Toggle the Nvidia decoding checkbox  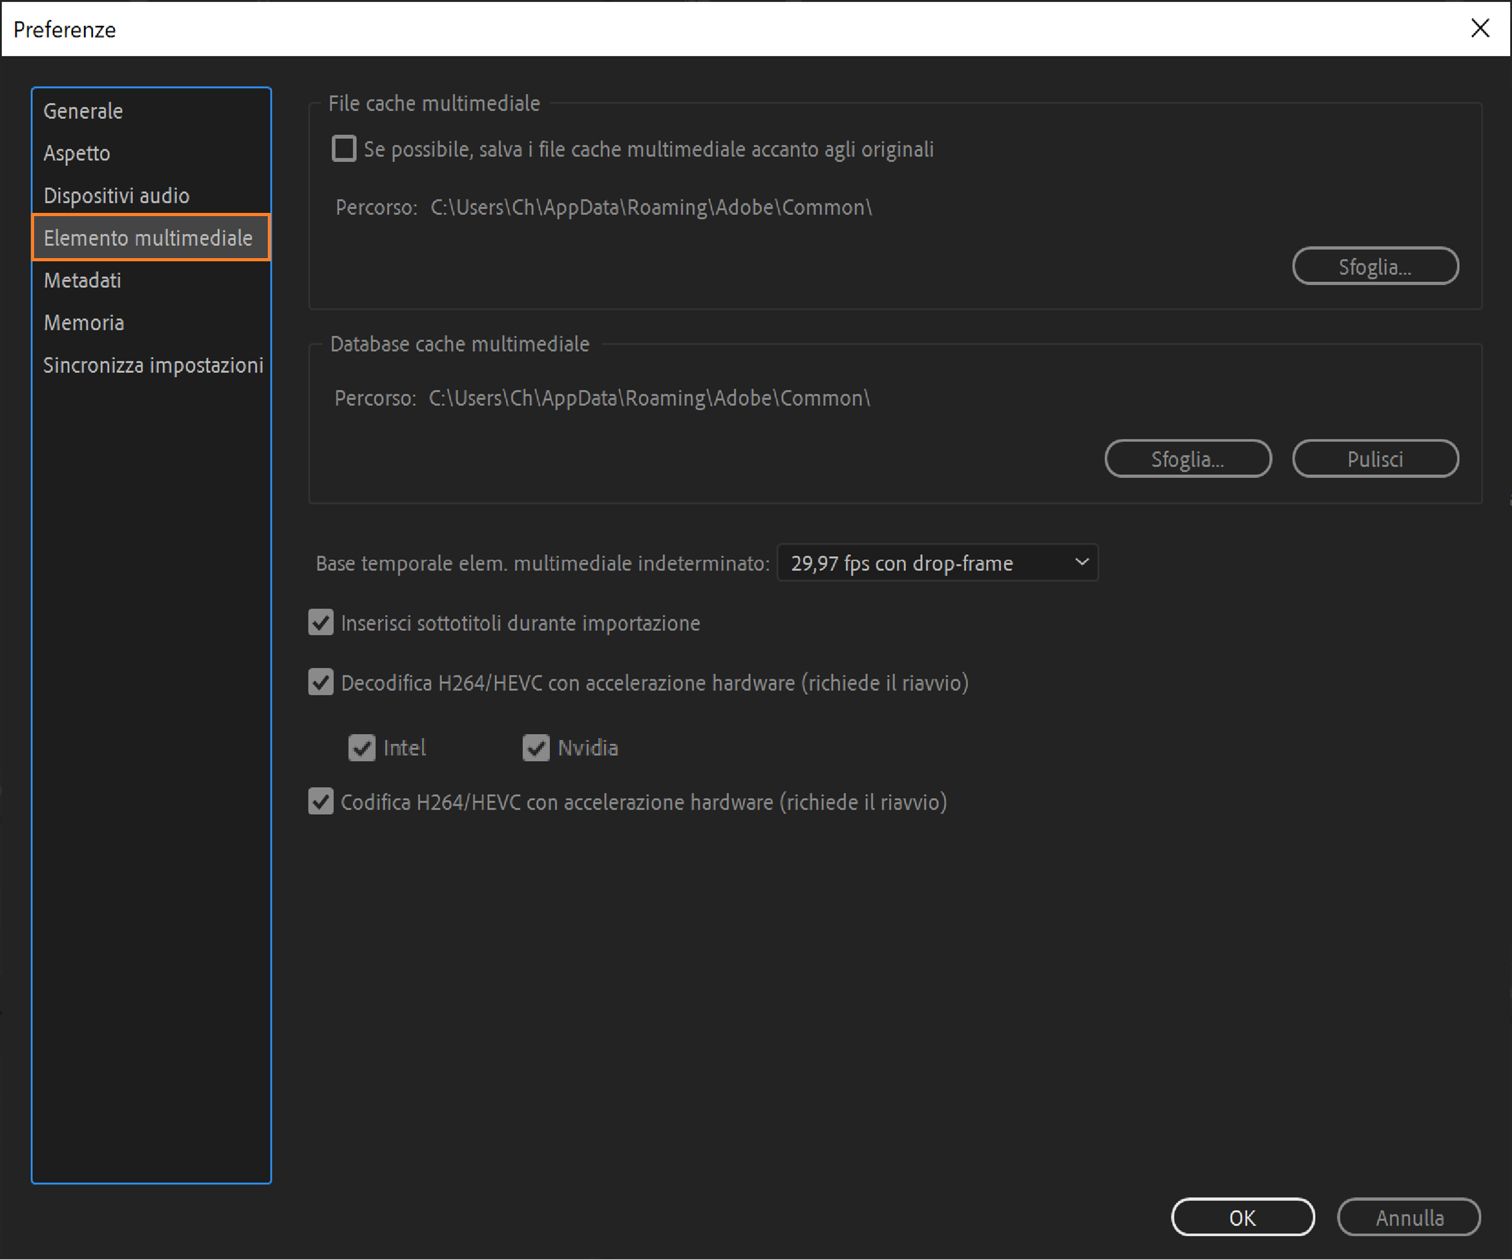536,748
